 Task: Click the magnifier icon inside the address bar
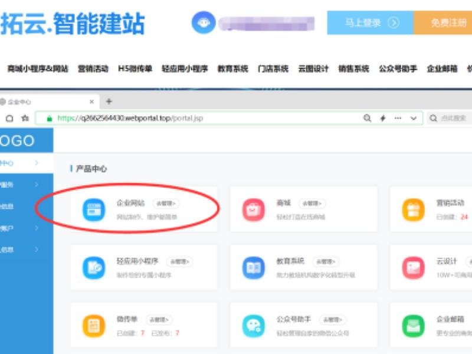point(367,118)
